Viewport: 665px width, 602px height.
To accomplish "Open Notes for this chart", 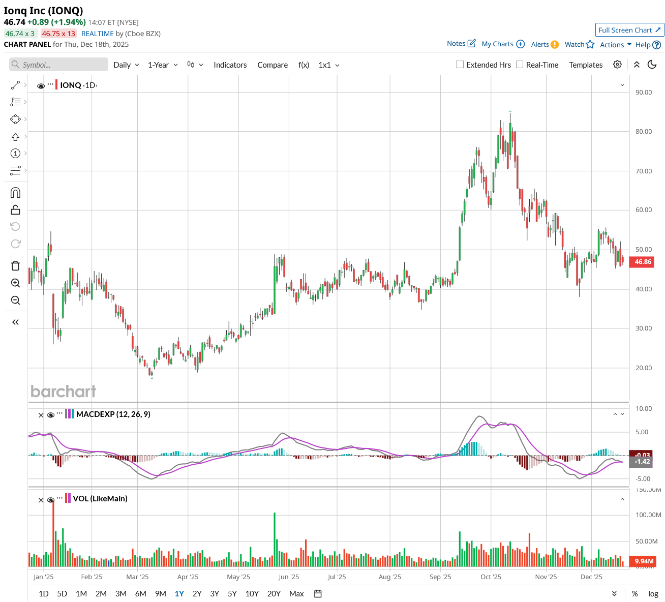I will point(461,44).
